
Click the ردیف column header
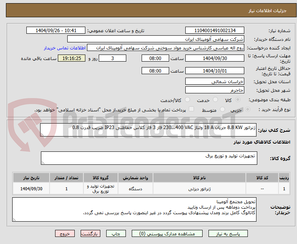[x=284, y=178]
